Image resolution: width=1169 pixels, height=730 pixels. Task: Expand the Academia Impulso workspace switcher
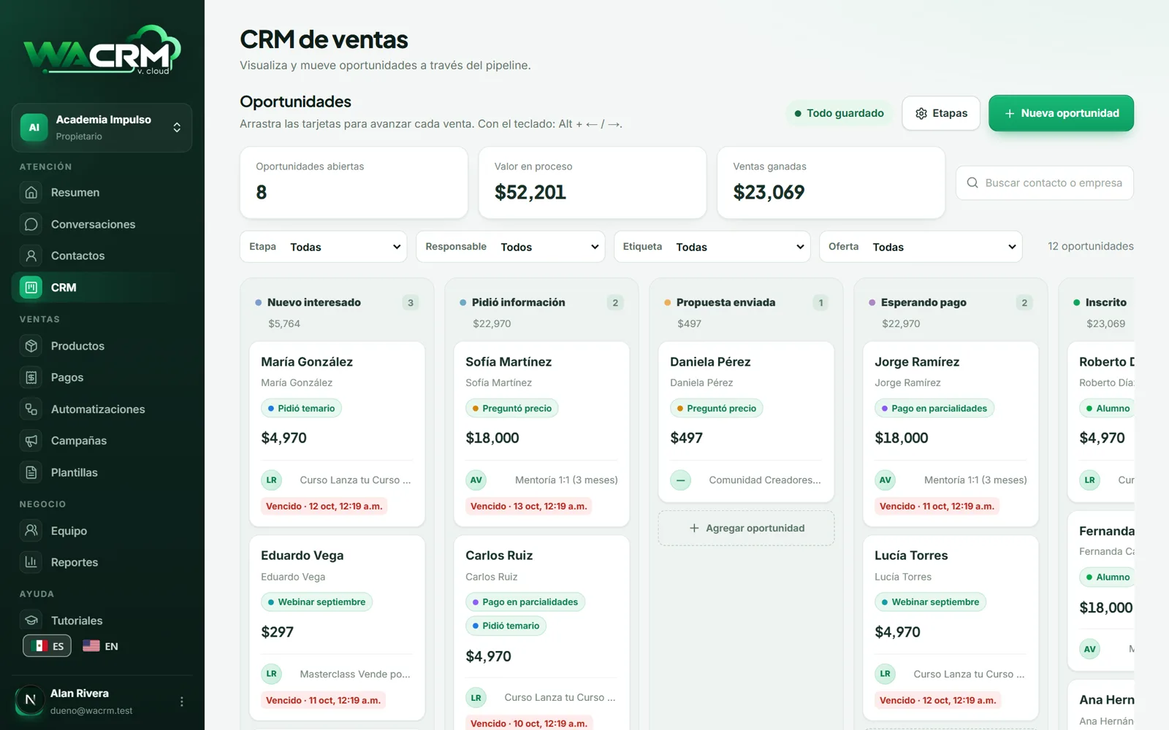(102, 128)
